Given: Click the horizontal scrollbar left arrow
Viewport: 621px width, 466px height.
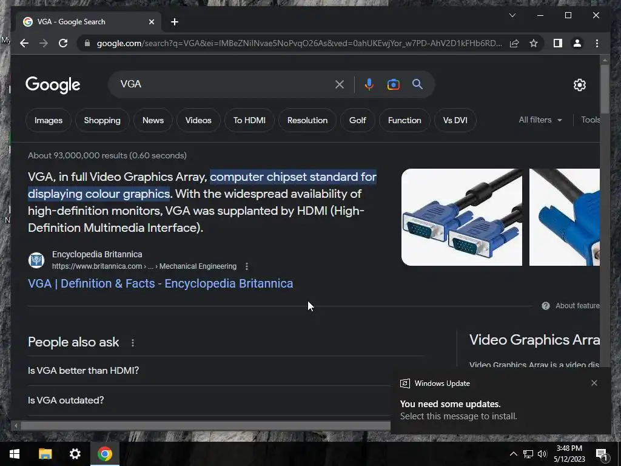Looking at the screenshot, I should [x=15, y=426].
